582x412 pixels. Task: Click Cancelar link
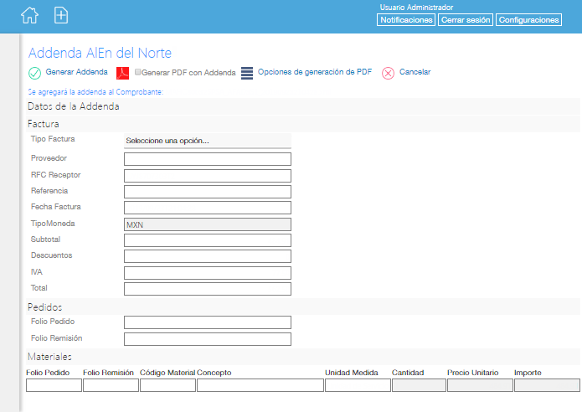(415, 72)
